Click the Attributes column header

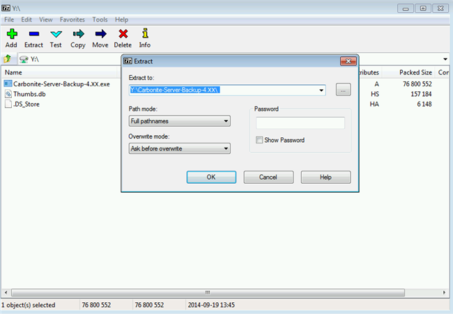(370, 72)
